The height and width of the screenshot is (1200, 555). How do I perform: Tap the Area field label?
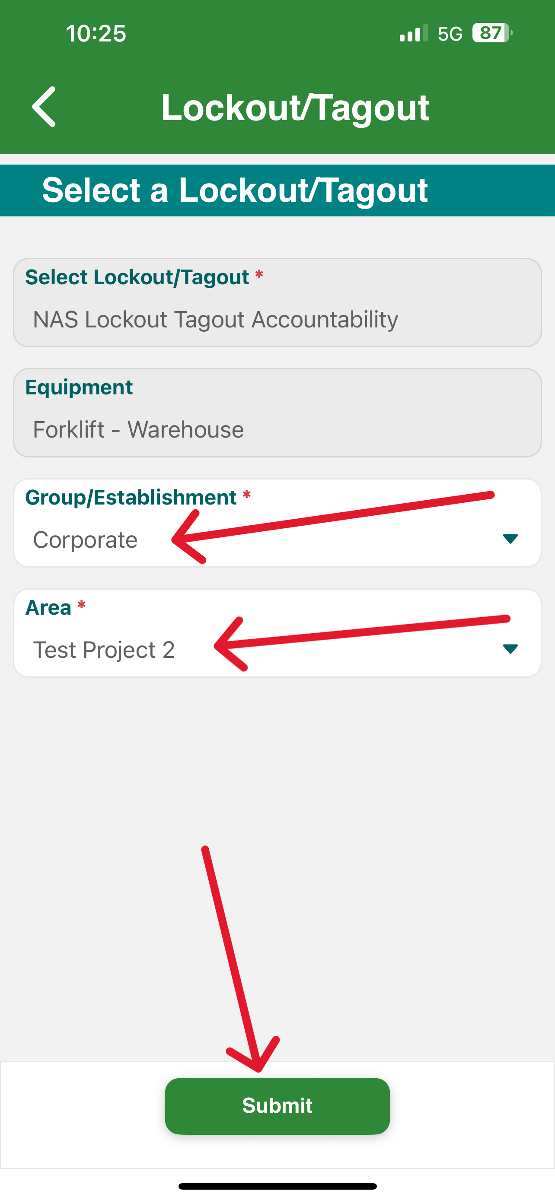click(x=48, y=607)
